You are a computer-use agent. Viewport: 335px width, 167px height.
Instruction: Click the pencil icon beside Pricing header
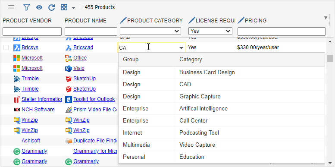click(x=241, y=21)
